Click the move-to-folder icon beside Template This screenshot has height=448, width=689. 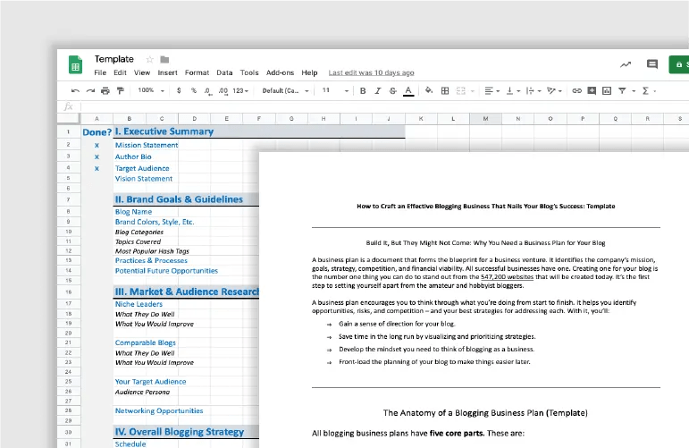(x=164, y=59)
